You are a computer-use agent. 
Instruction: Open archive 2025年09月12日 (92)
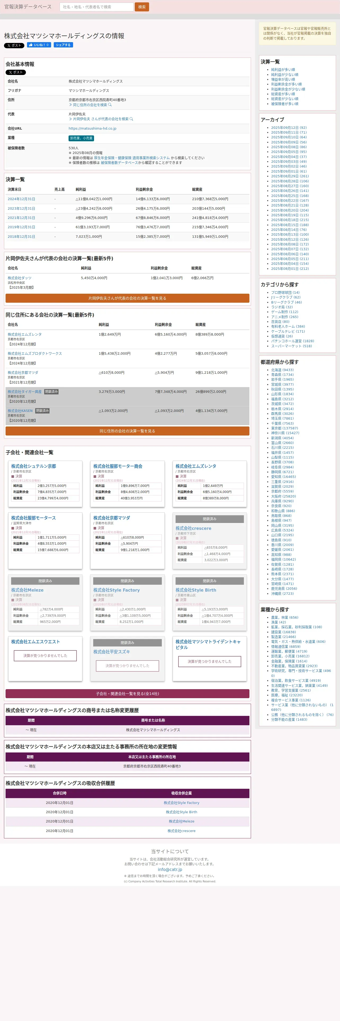coord(289,128)
